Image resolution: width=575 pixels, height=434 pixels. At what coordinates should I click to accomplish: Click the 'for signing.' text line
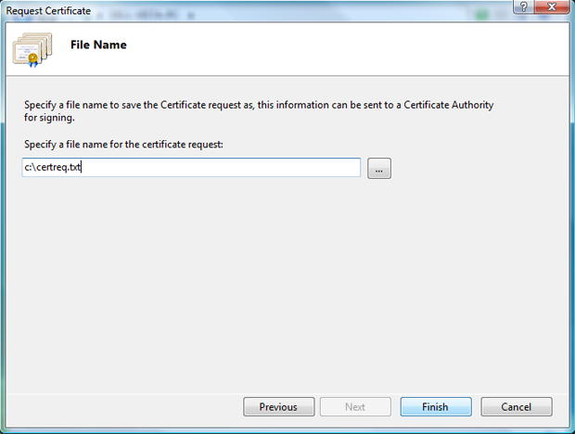49,118
